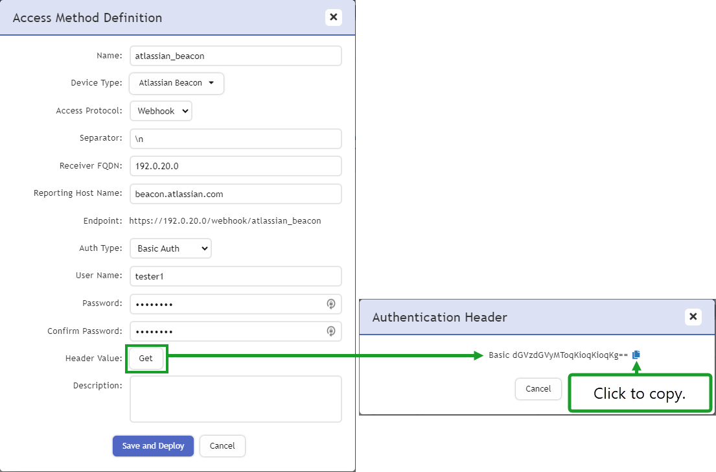716x472 pixels.
Task: Click inside the Password field
Action: coord(227,303)
